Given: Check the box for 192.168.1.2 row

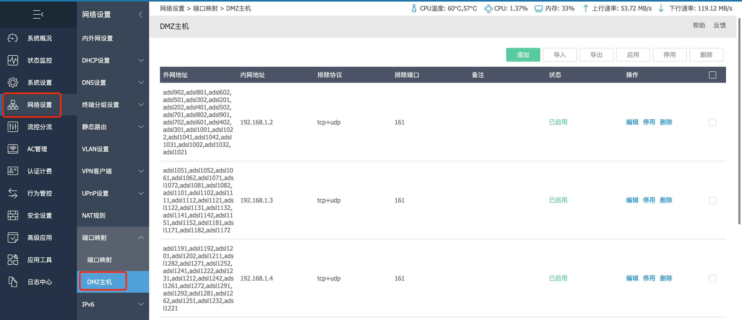Looking at the screenshot, I should coord(712,122).
